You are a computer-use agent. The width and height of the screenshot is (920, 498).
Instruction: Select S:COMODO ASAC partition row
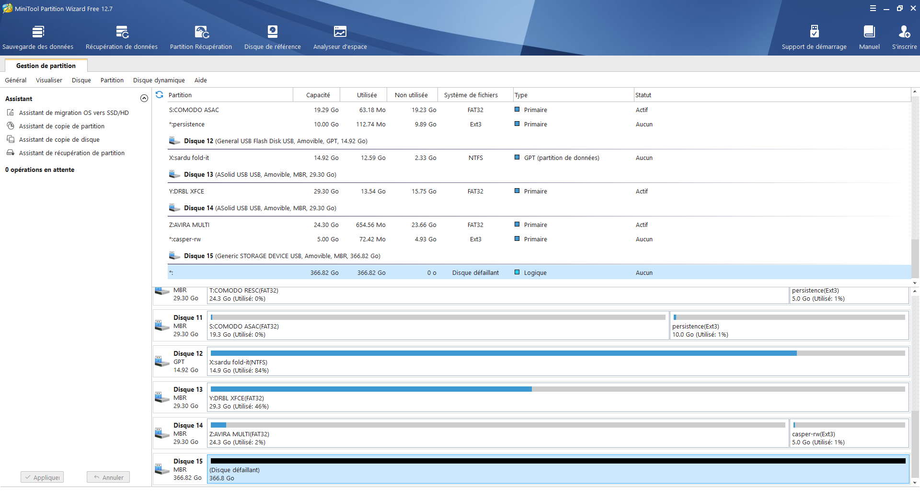[539, 110]
